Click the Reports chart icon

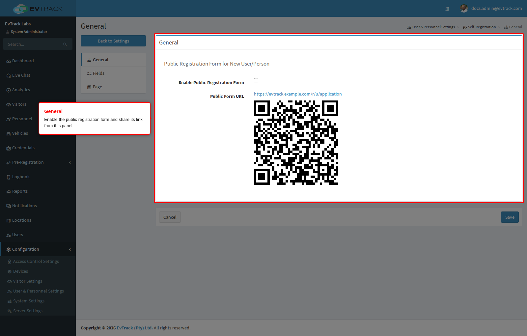pos(9,192)
